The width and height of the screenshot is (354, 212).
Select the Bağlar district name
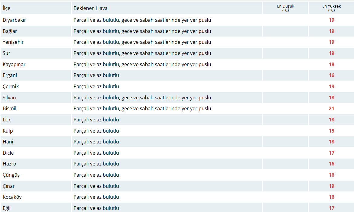click(x=10, y=31)
